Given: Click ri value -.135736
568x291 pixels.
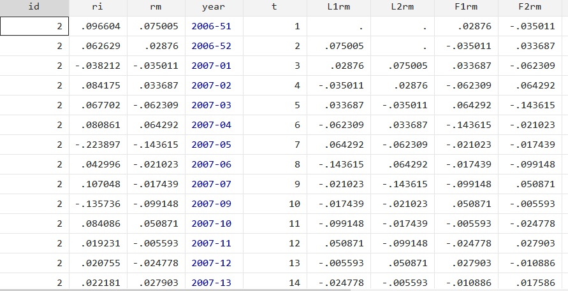Looking at the screenshot, I should (98, 204).
